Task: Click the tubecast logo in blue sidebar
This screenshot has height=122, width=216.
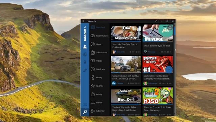Action: click(x=85, y=34)
